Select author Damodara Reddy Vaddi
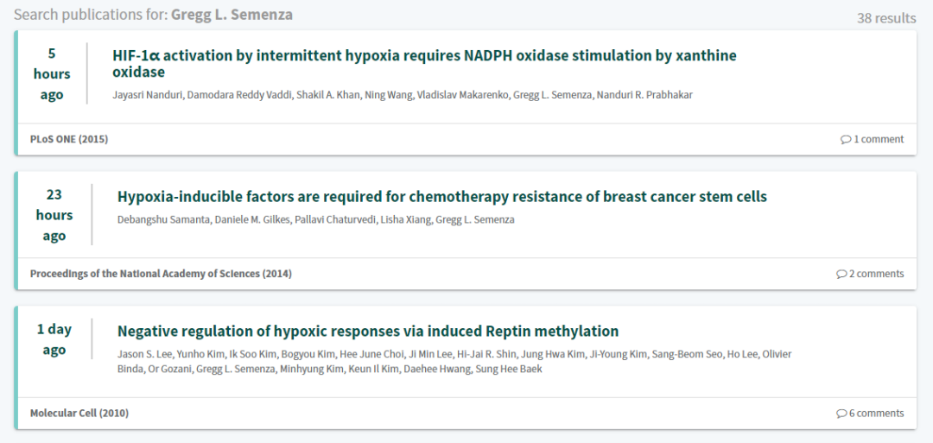Image resolution: width=933 pixels, height=443 pixels. point(238,94)
